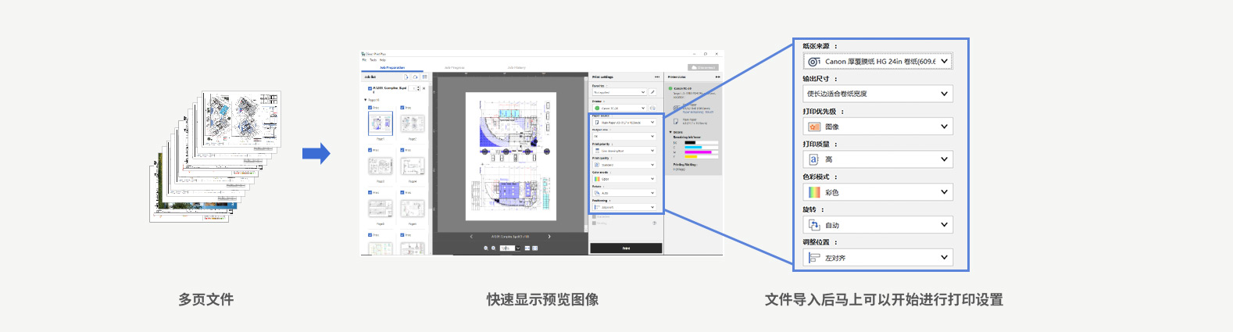Click the add folder icon in Job list
The height and width of the screenshot is (332, 1233).
(x=415, y=77)
